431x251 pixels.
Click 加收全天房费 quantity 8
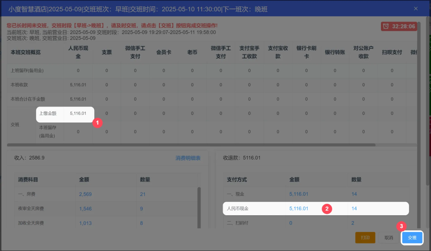(x=142, y=223)
